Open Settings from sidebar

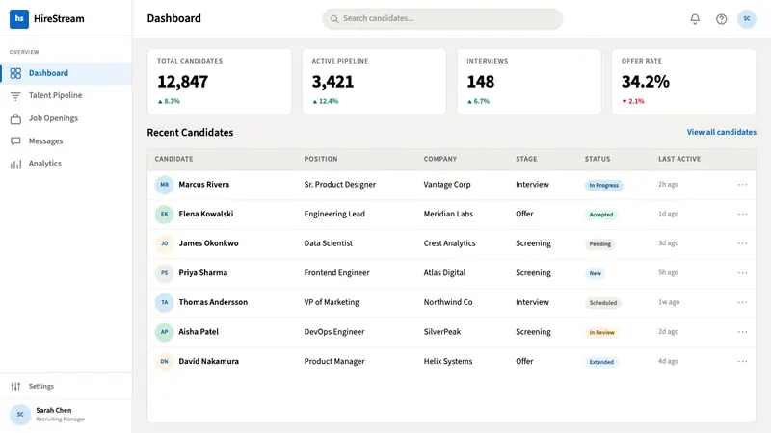(x=66, y=387)
